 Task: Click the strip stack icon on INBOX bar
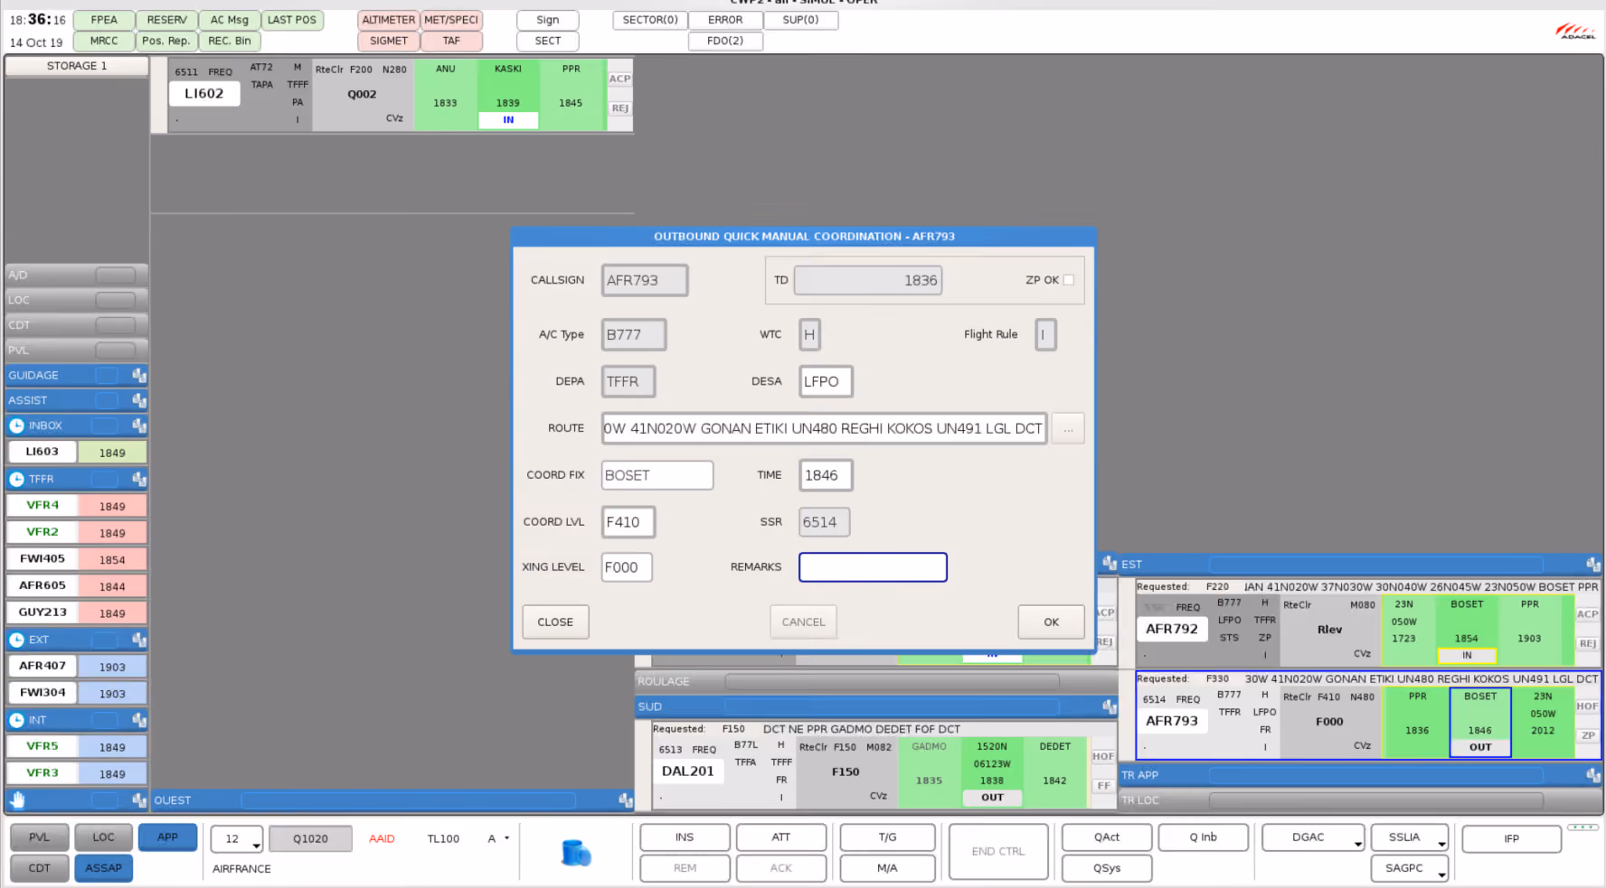139,425
